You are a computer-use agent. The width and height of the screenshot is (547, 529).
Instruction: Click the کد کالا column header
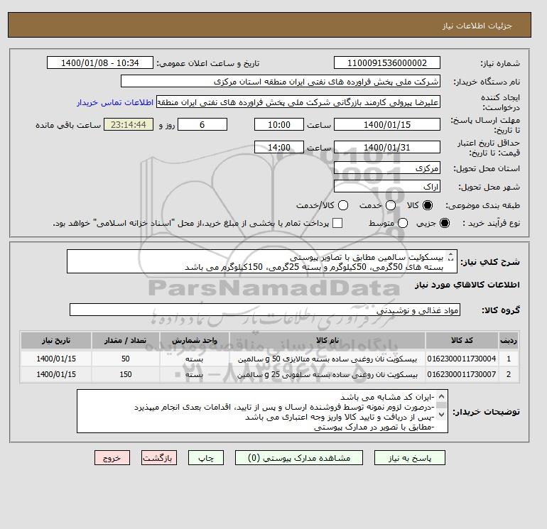462,340
